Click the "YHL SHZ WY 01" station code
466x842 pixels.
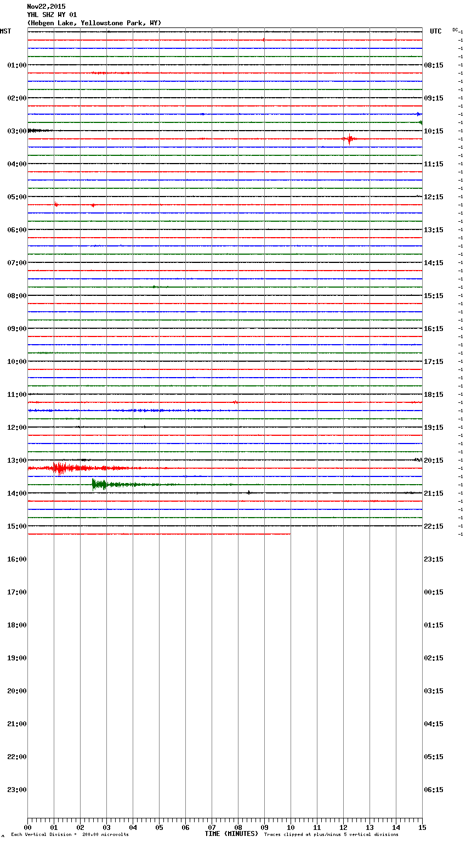pyautogui.click(x=52, y=15)
